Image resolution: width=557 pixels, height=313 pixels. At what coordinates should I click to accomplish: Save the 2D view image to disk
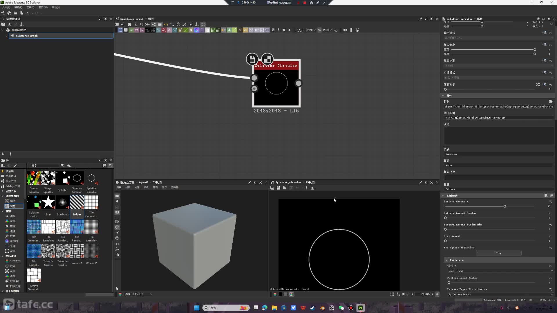coord(278,188)
